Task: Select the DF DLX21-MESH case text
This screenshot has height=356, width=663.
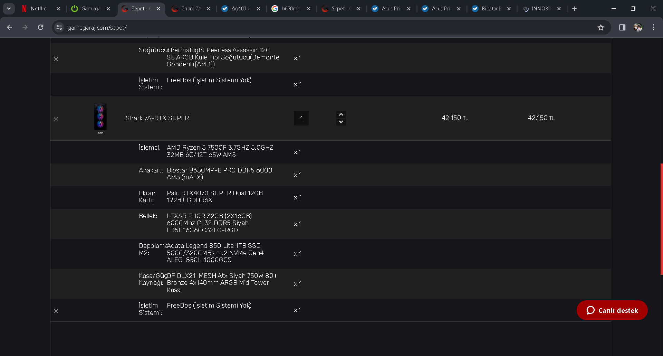Action: point(222,283)
